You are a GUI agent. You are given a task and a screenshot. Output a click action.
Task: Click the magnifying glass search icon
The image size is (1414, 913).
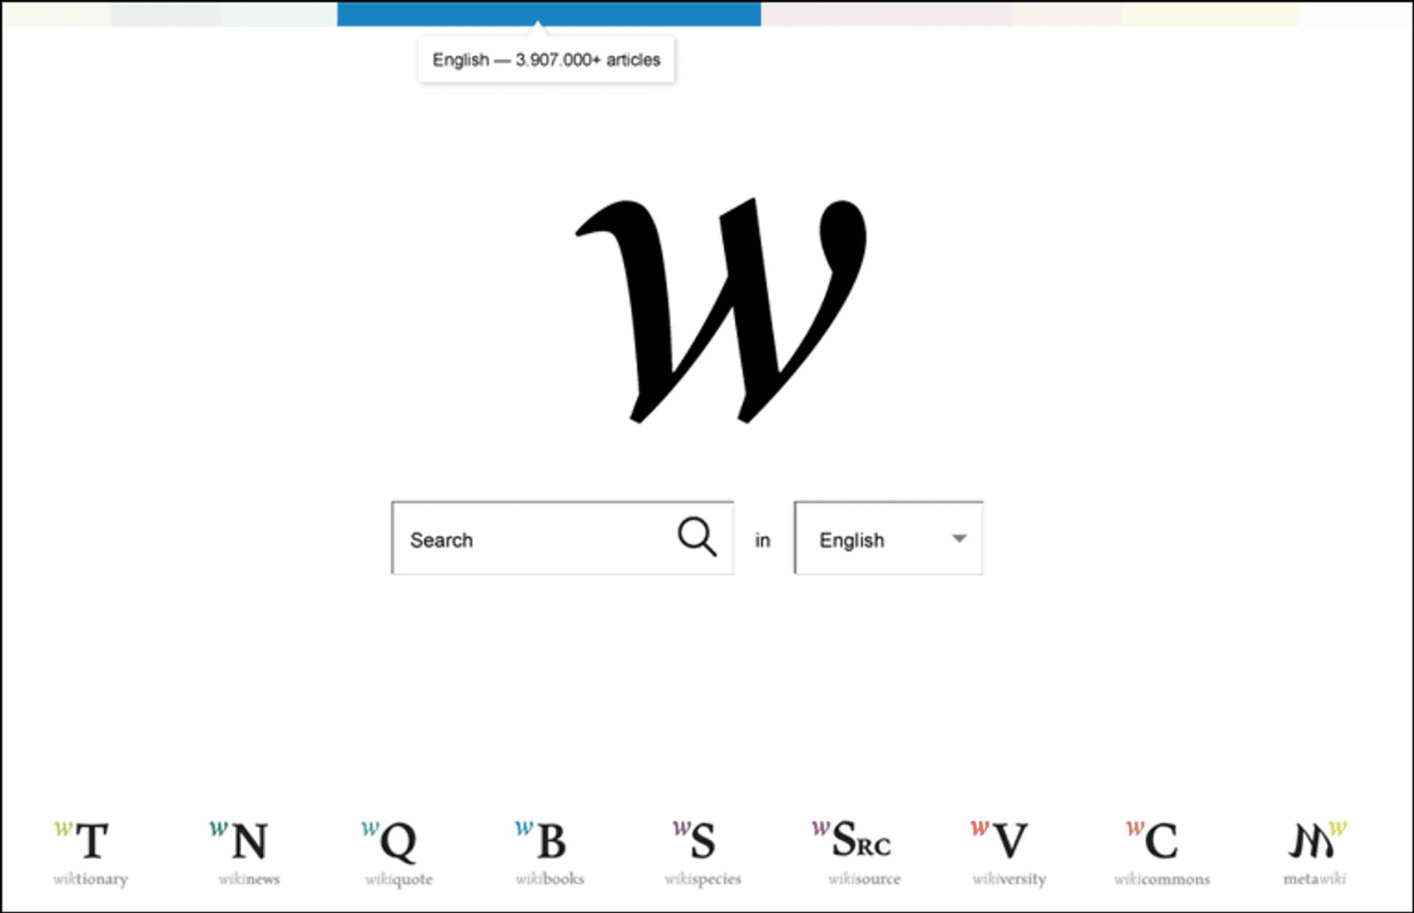click(x=696, y=536)
